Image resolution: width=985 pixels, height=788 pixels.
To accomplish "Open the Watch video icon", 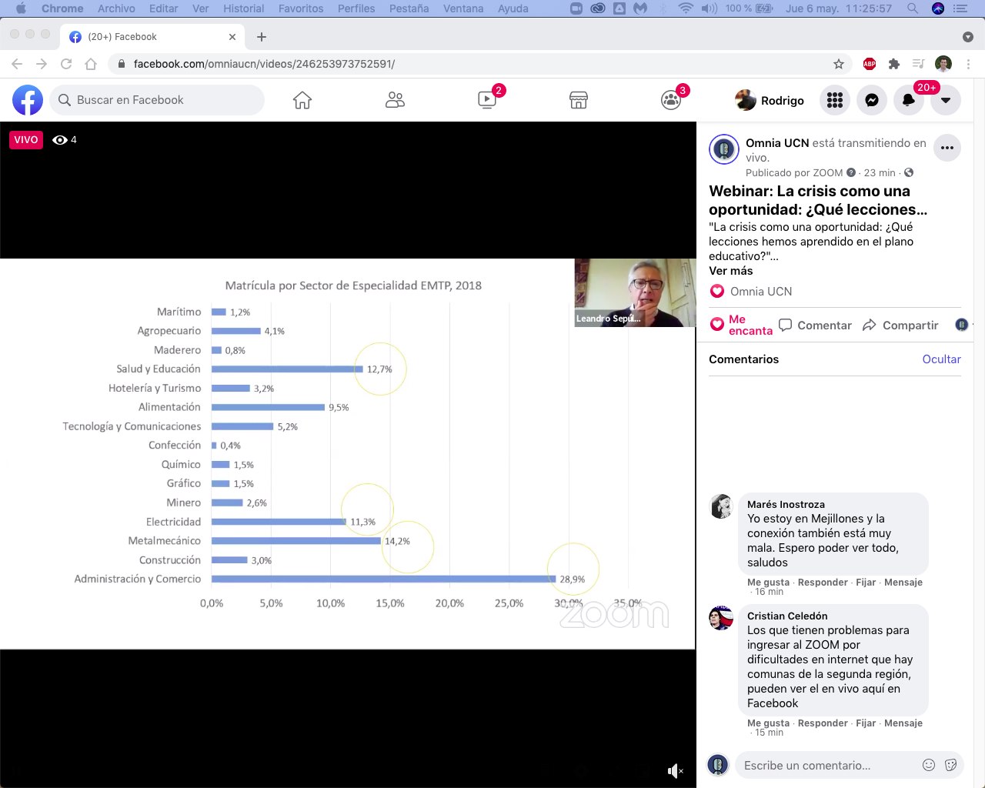I will pos(487,100).
